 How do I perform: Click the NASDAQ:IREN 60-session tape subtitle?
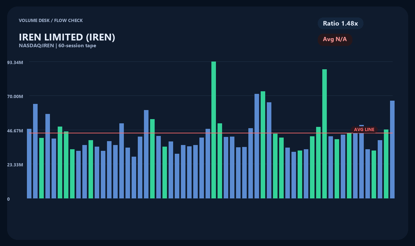(57, 46)
